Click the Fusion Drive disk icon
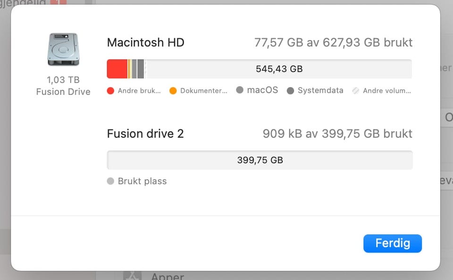 [x=63, y=49]
